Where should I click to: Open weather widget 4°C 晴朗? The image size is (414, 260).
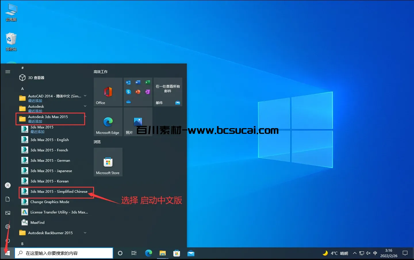point(335,253)
